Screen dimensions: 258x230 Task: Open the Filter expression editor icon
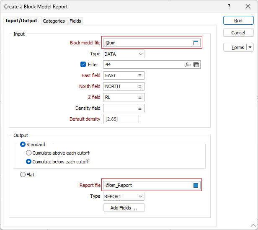(188, 65)
